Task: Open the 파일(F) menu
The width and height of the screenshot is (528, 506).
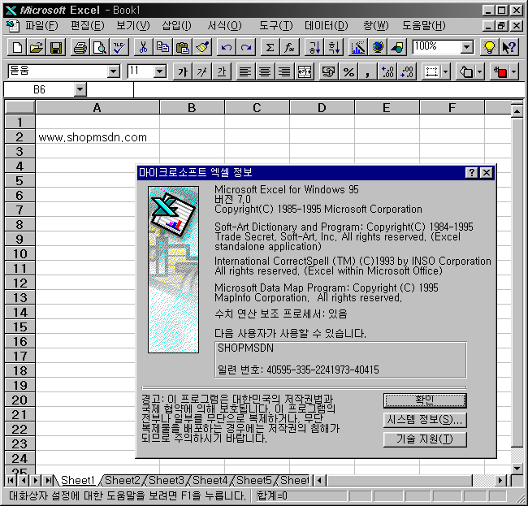Action: pos(41,26)
